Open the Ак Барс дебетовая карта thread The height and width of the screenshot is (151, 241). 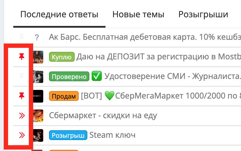coord(145,37)
